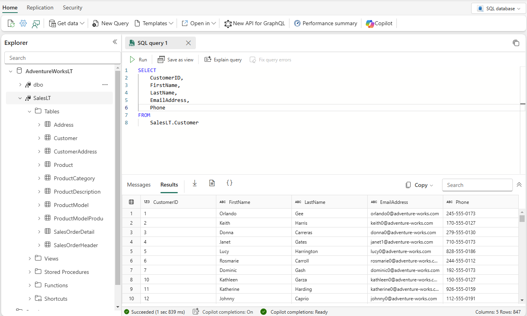The height and width of the screenshot is (316, 527).
Task: Click the Customer table icon in Explorer
Action: click(x=48, y=138)
